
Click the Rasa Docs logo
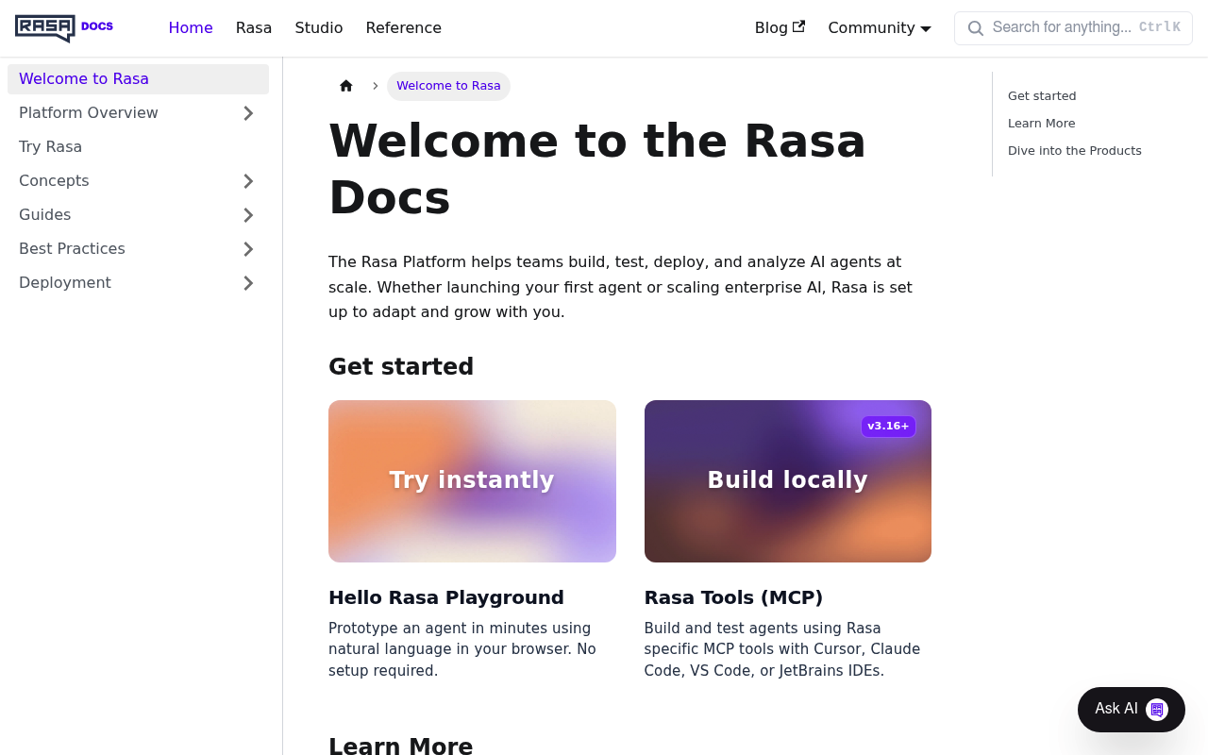(x=64, y=28)
